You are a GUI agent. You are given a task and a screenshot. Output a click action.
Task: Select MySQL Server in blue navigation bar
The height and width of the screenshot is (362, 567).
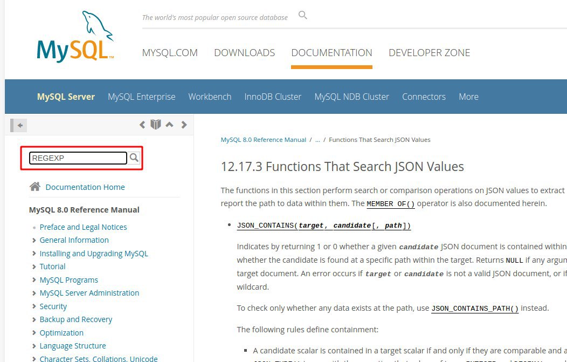66,97
